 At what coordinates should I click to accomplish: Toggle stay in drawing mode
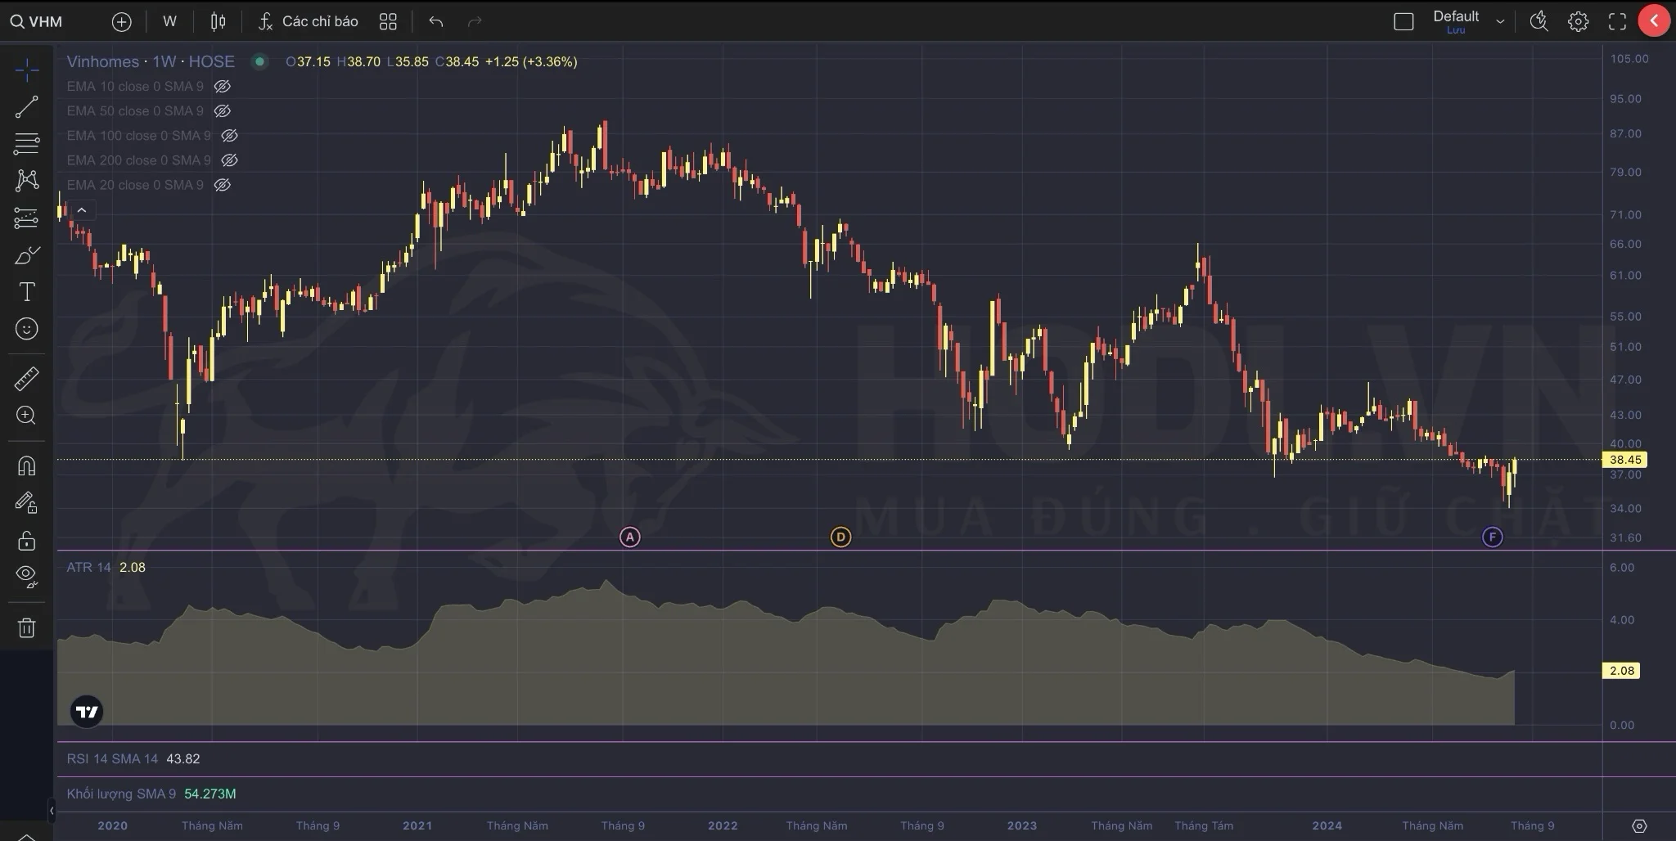click(x=26, y=502)
